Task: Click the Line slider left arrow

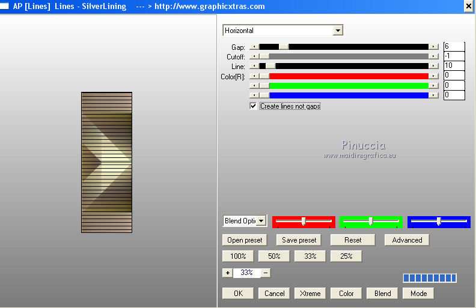Action: click(x=254, y=66)
